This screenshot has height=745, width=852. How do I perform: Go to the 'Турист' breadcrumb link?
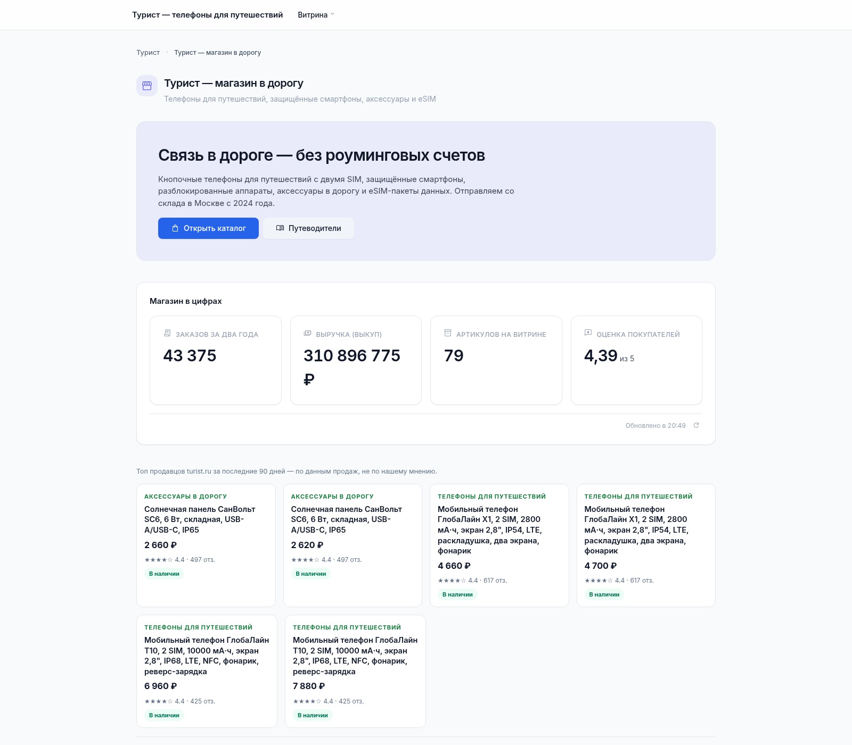148,53
